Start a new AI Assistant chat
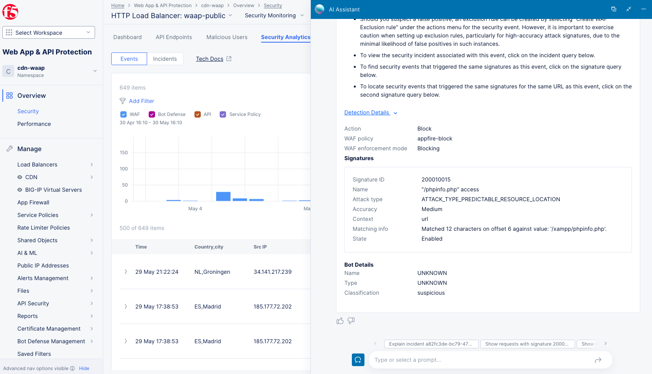This screenshot has width=652, height=374. [x=358, y=360]
